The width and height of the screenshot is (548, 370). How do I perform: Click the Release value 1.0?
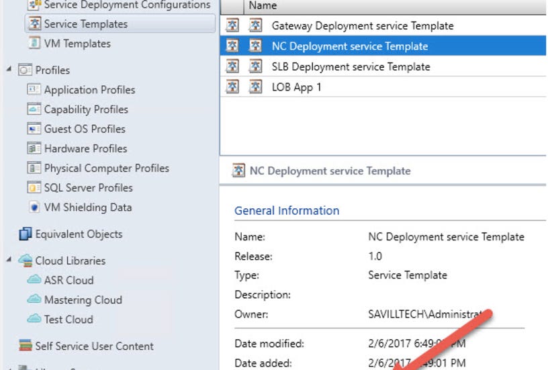point(375,256)
